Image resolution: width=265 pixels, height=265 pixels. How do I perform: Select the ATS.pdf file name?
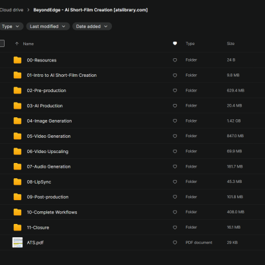[35, 242]
